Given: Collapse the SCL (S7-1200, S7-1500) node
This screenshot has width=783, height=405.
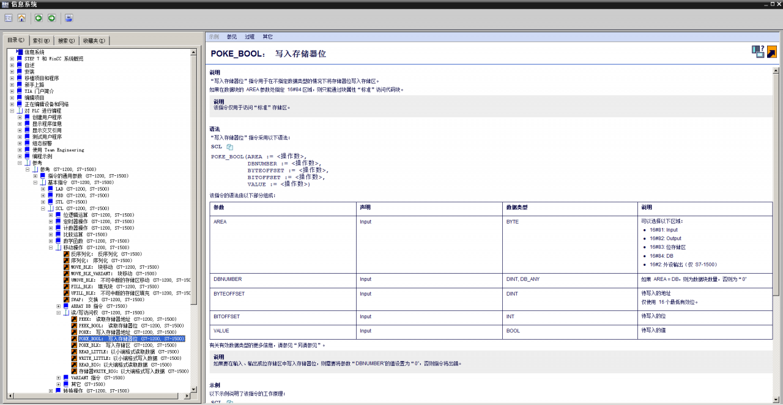Looking at the screenshot, I should [x=43, y=208].
